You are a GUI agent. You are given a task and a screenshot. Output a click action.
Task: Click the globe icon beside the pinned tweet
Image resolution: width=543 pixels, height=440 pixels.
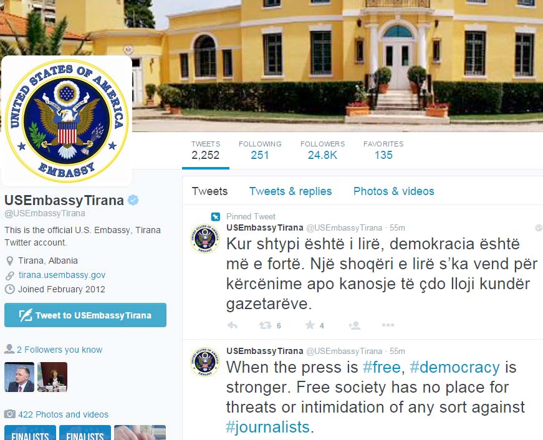pos(539,227)
